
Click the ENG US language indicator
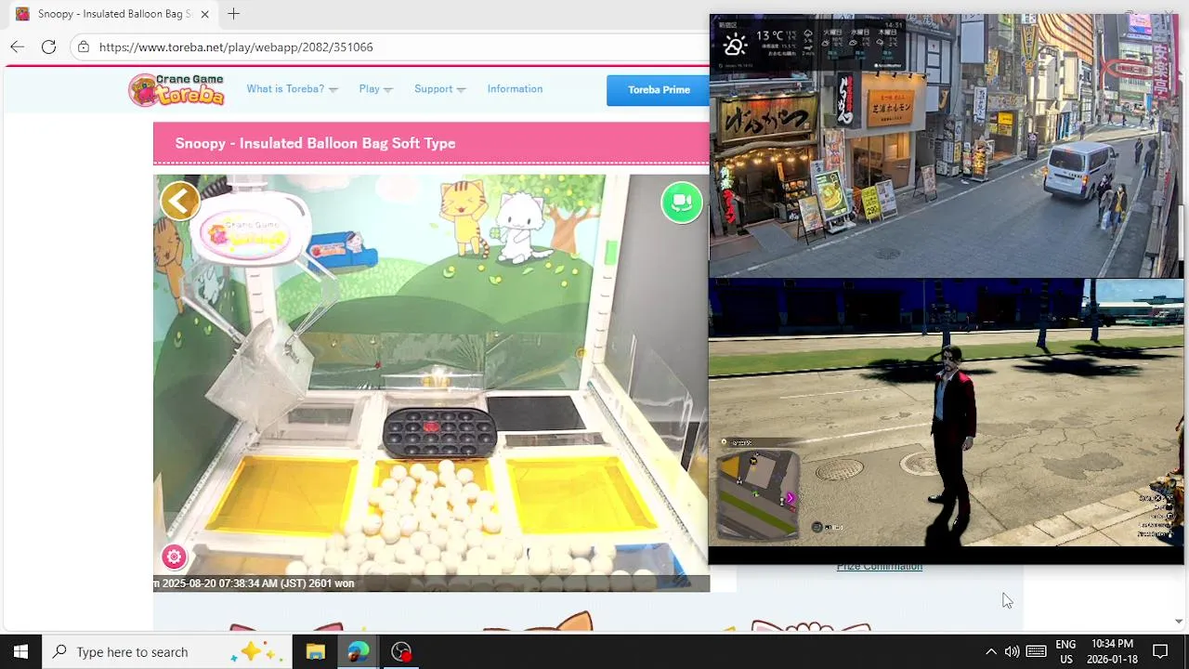pos(1065,651)
